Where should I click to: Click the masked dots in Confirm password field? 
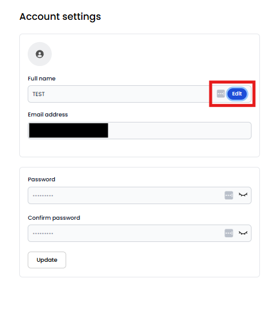(x=43, y=234)
